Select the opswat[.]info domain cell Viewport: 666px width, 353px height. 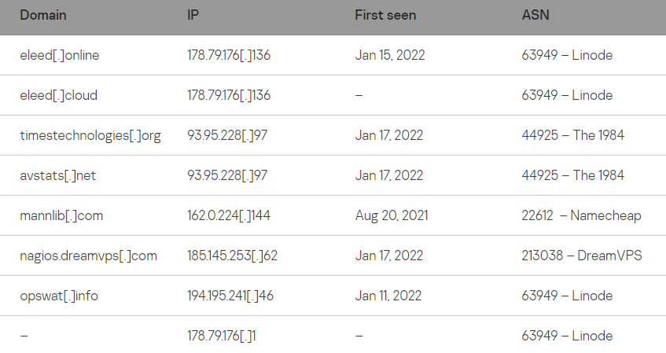coord(58,296)
